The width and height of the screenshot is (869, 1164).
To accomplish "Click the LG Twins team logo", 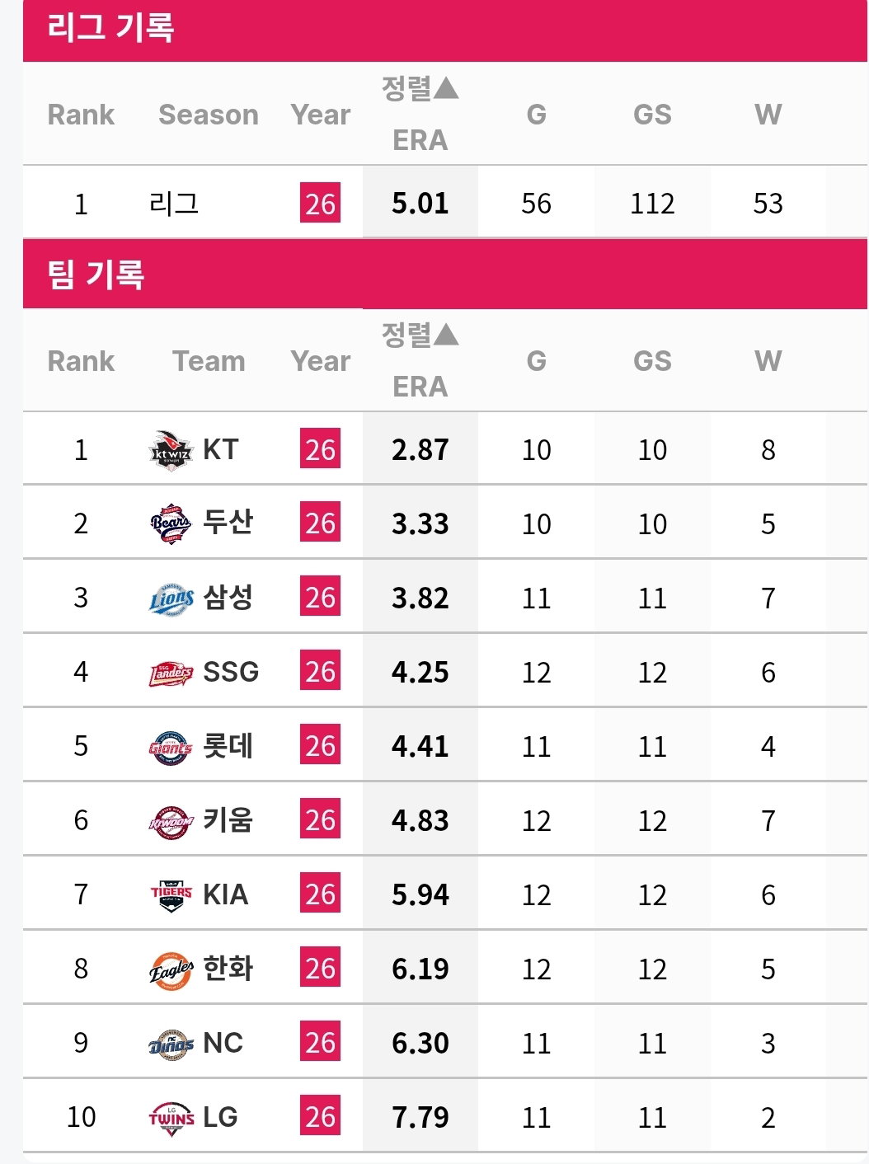I will tap(171, 1118).
